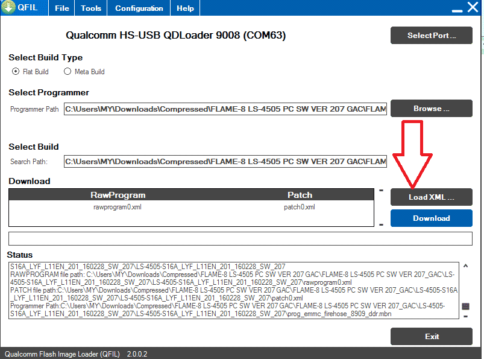Viewport: 484px width, 359px height.
Task: Open the Configuration menu
Action: pos(139,8)
